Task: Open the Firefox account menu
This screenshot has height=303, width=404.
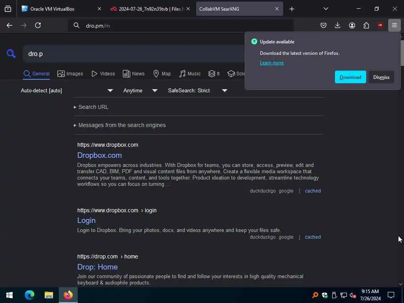Action: coord(352,25)
